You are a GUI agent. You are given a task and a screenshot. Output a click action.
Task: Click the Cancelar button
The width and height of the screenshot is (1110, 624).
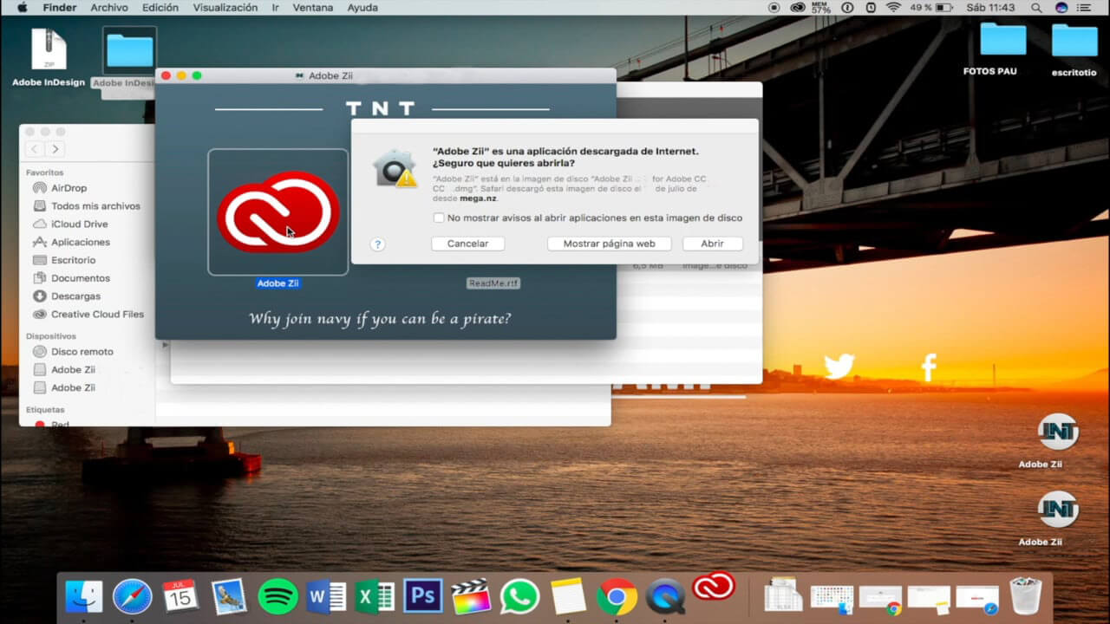[467, 244]
